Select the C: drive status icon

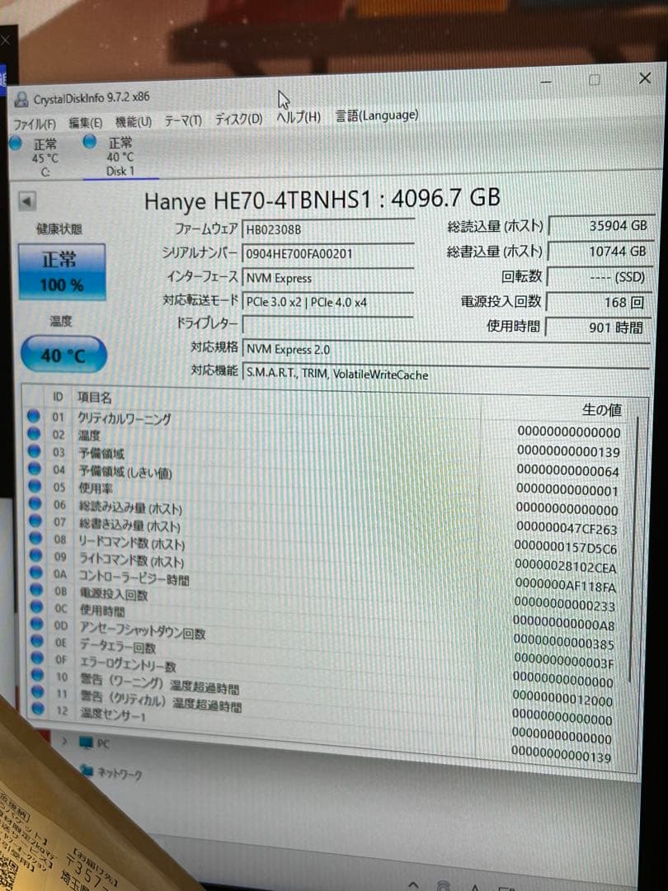[15, 143]
